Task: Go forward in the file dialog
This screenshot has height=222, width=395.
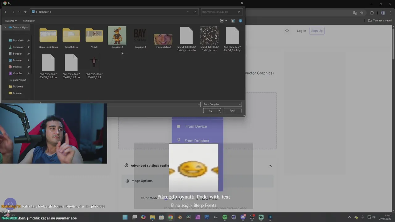Action: pyautogui.click(x=13, y=12)
